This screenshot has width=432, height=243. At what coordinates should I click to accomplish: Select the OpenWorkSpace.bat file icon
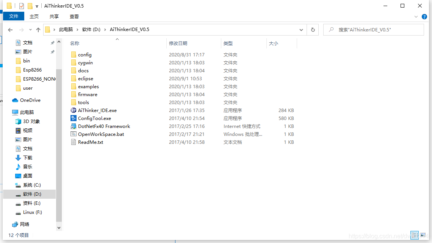pyautogui.click(x=73, y=134)
